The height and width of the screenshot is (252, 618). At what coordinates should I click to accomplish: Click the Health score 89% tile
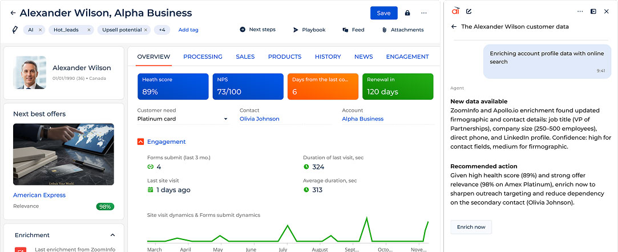173,86
